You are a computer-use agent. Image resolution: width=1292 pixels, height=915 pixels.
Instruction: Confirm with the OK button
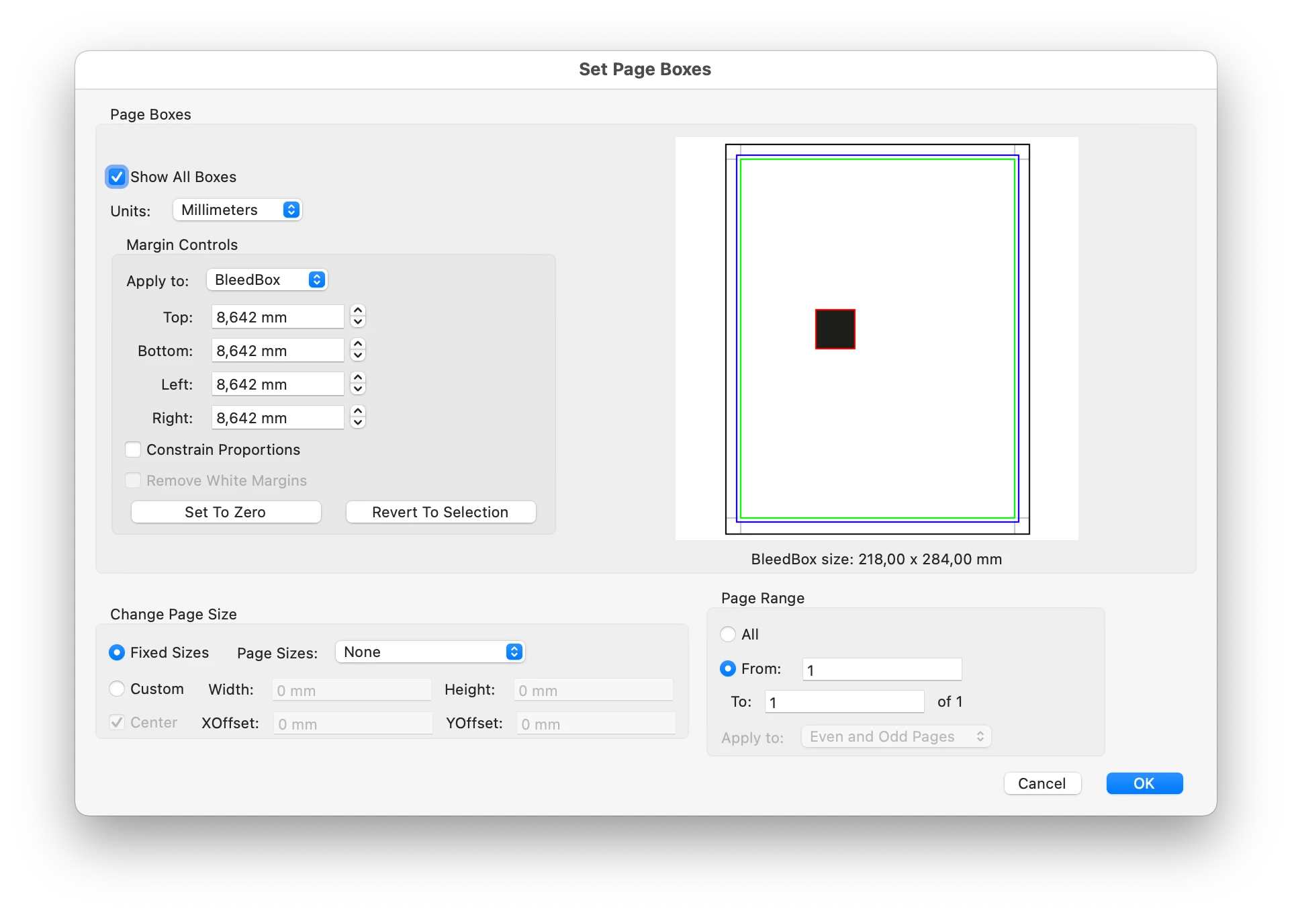click(x=1144, y=783)
